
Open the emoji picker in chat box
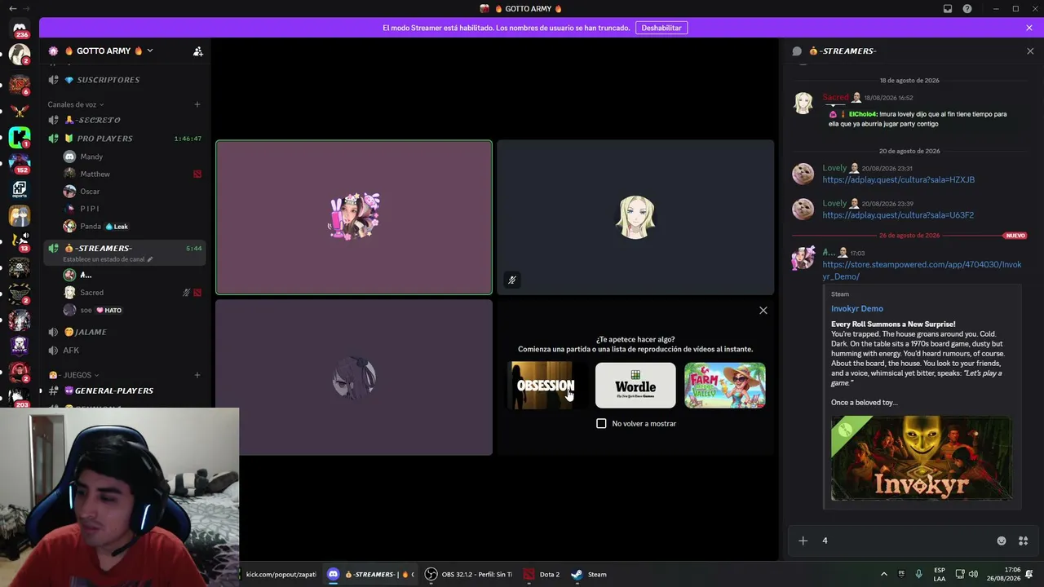pyautogui.click(x=1002, y=541)
